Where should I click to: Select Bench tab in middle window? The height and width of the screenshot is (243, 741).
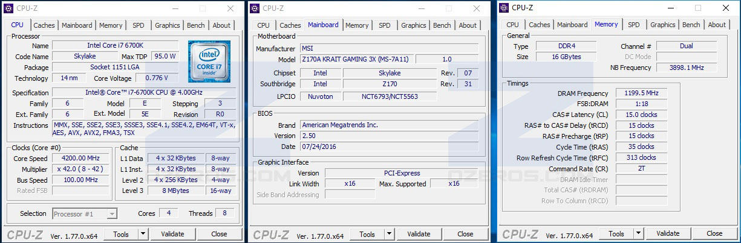pos(442,25)
